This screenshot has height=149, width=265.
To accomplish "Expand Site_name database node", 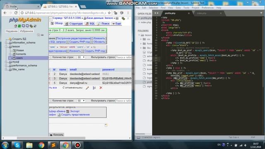I will click(x=6, y=70).
